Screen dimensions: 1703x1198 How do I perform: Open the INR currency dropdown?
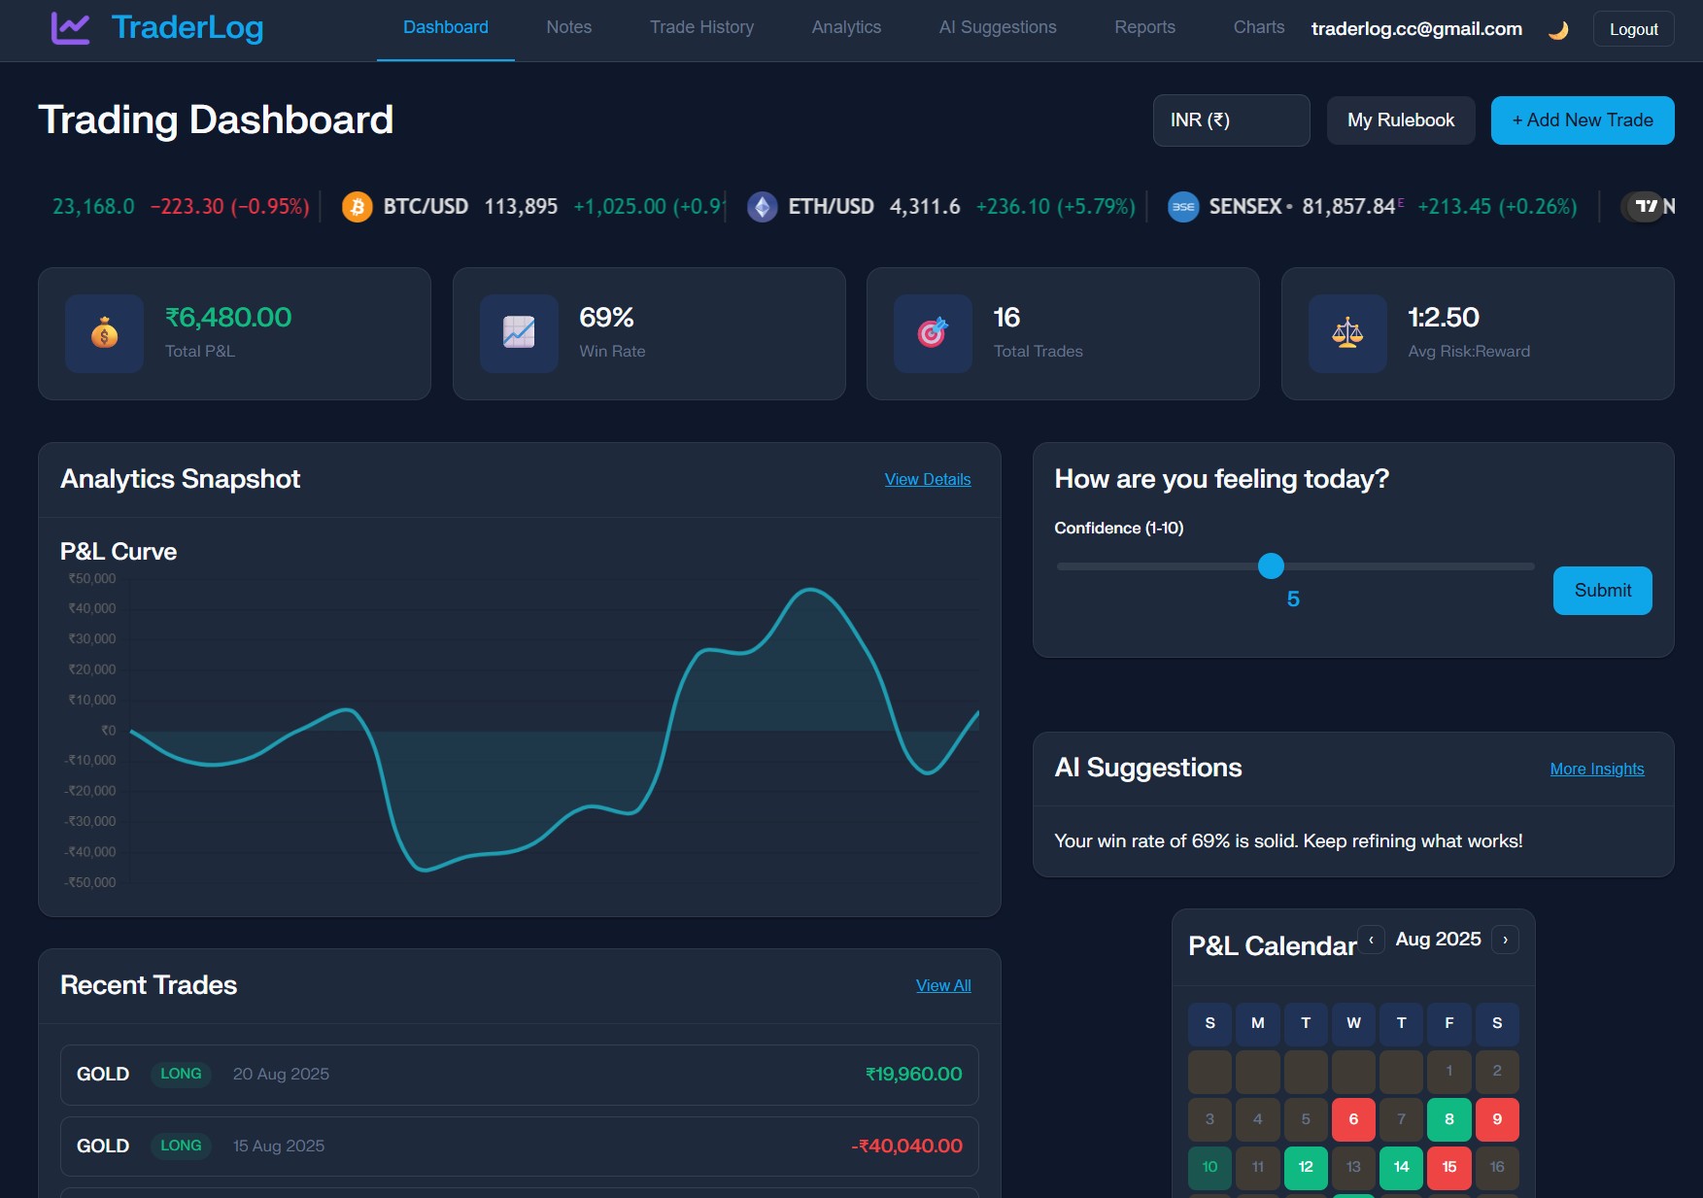[1231, 120]
